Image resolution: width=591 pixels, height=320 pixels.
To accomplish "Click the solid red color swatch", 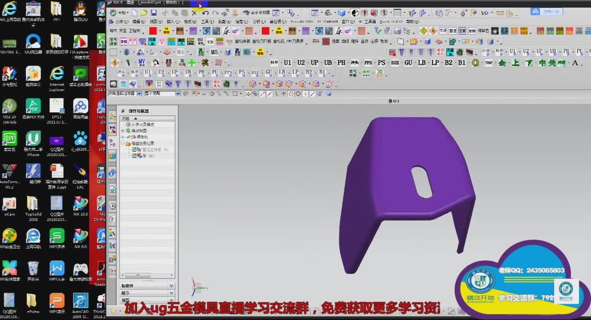I will pyautogui.click(x=153, y=31).
